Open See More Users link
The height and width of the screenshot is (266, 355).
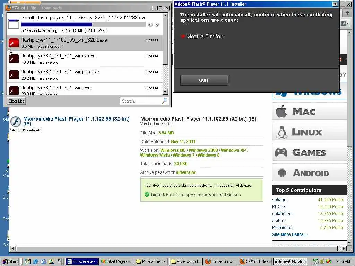289,234
